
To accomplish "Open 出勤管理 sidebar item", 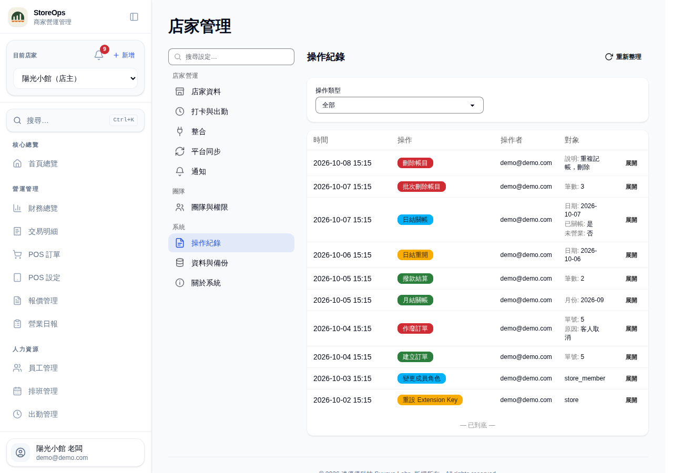I will (75, 414).
